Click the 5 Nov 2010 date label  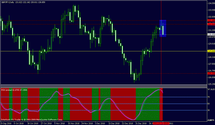tap(60, 124)
